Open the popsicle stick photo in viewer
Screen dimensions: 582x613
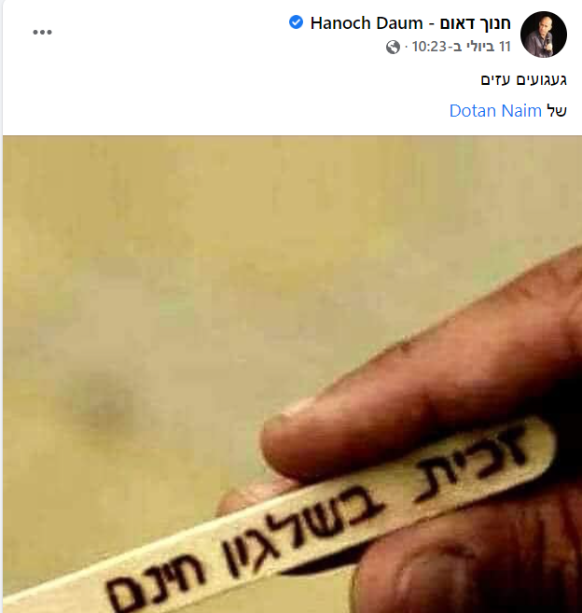point(292,374)
